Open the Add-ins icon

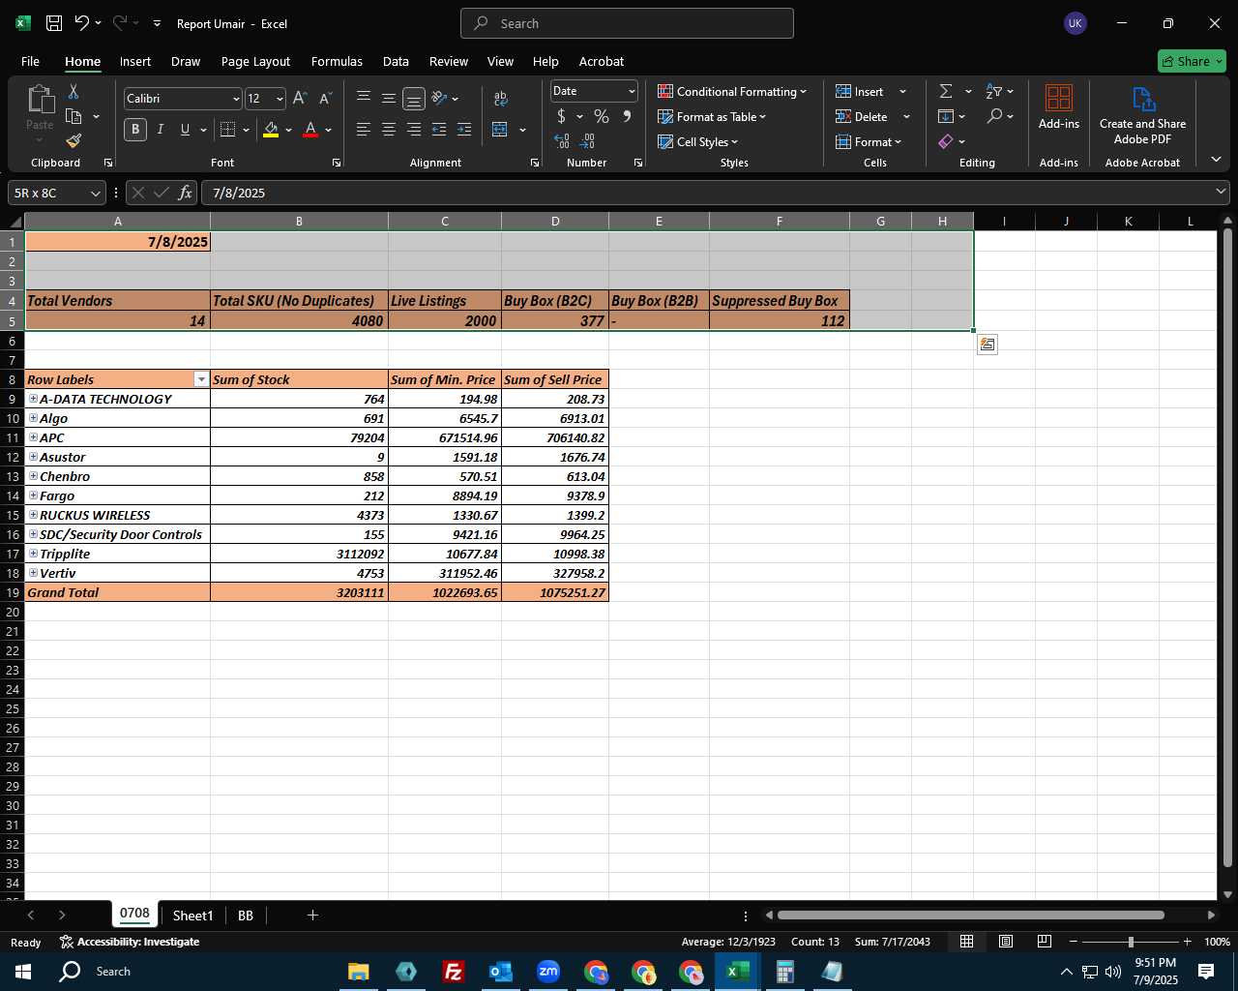click(x=1059, y=106)
